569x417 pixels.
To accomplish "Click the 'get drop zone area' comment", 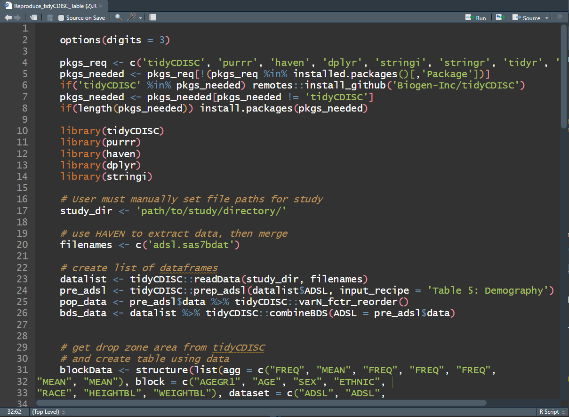I will (x=162, y=347).
